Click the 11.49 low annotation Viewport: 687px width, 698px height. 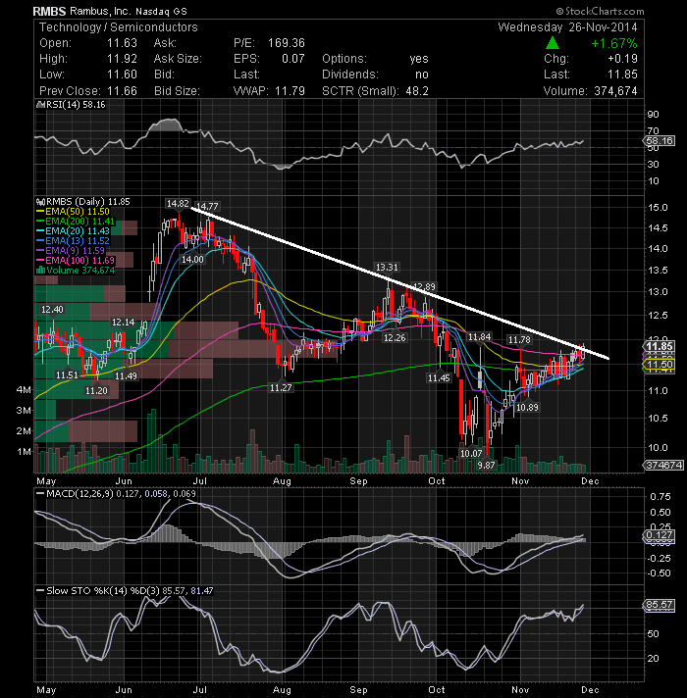coord(126,376)
